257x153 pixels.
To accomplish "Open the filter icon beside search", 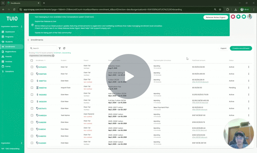I will click(x=60, y=48).
